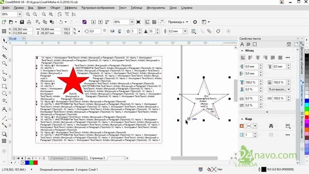The width and height of the screenshot is (309, 174).
Task: Select the Rectangle tool
Action: 4,86
